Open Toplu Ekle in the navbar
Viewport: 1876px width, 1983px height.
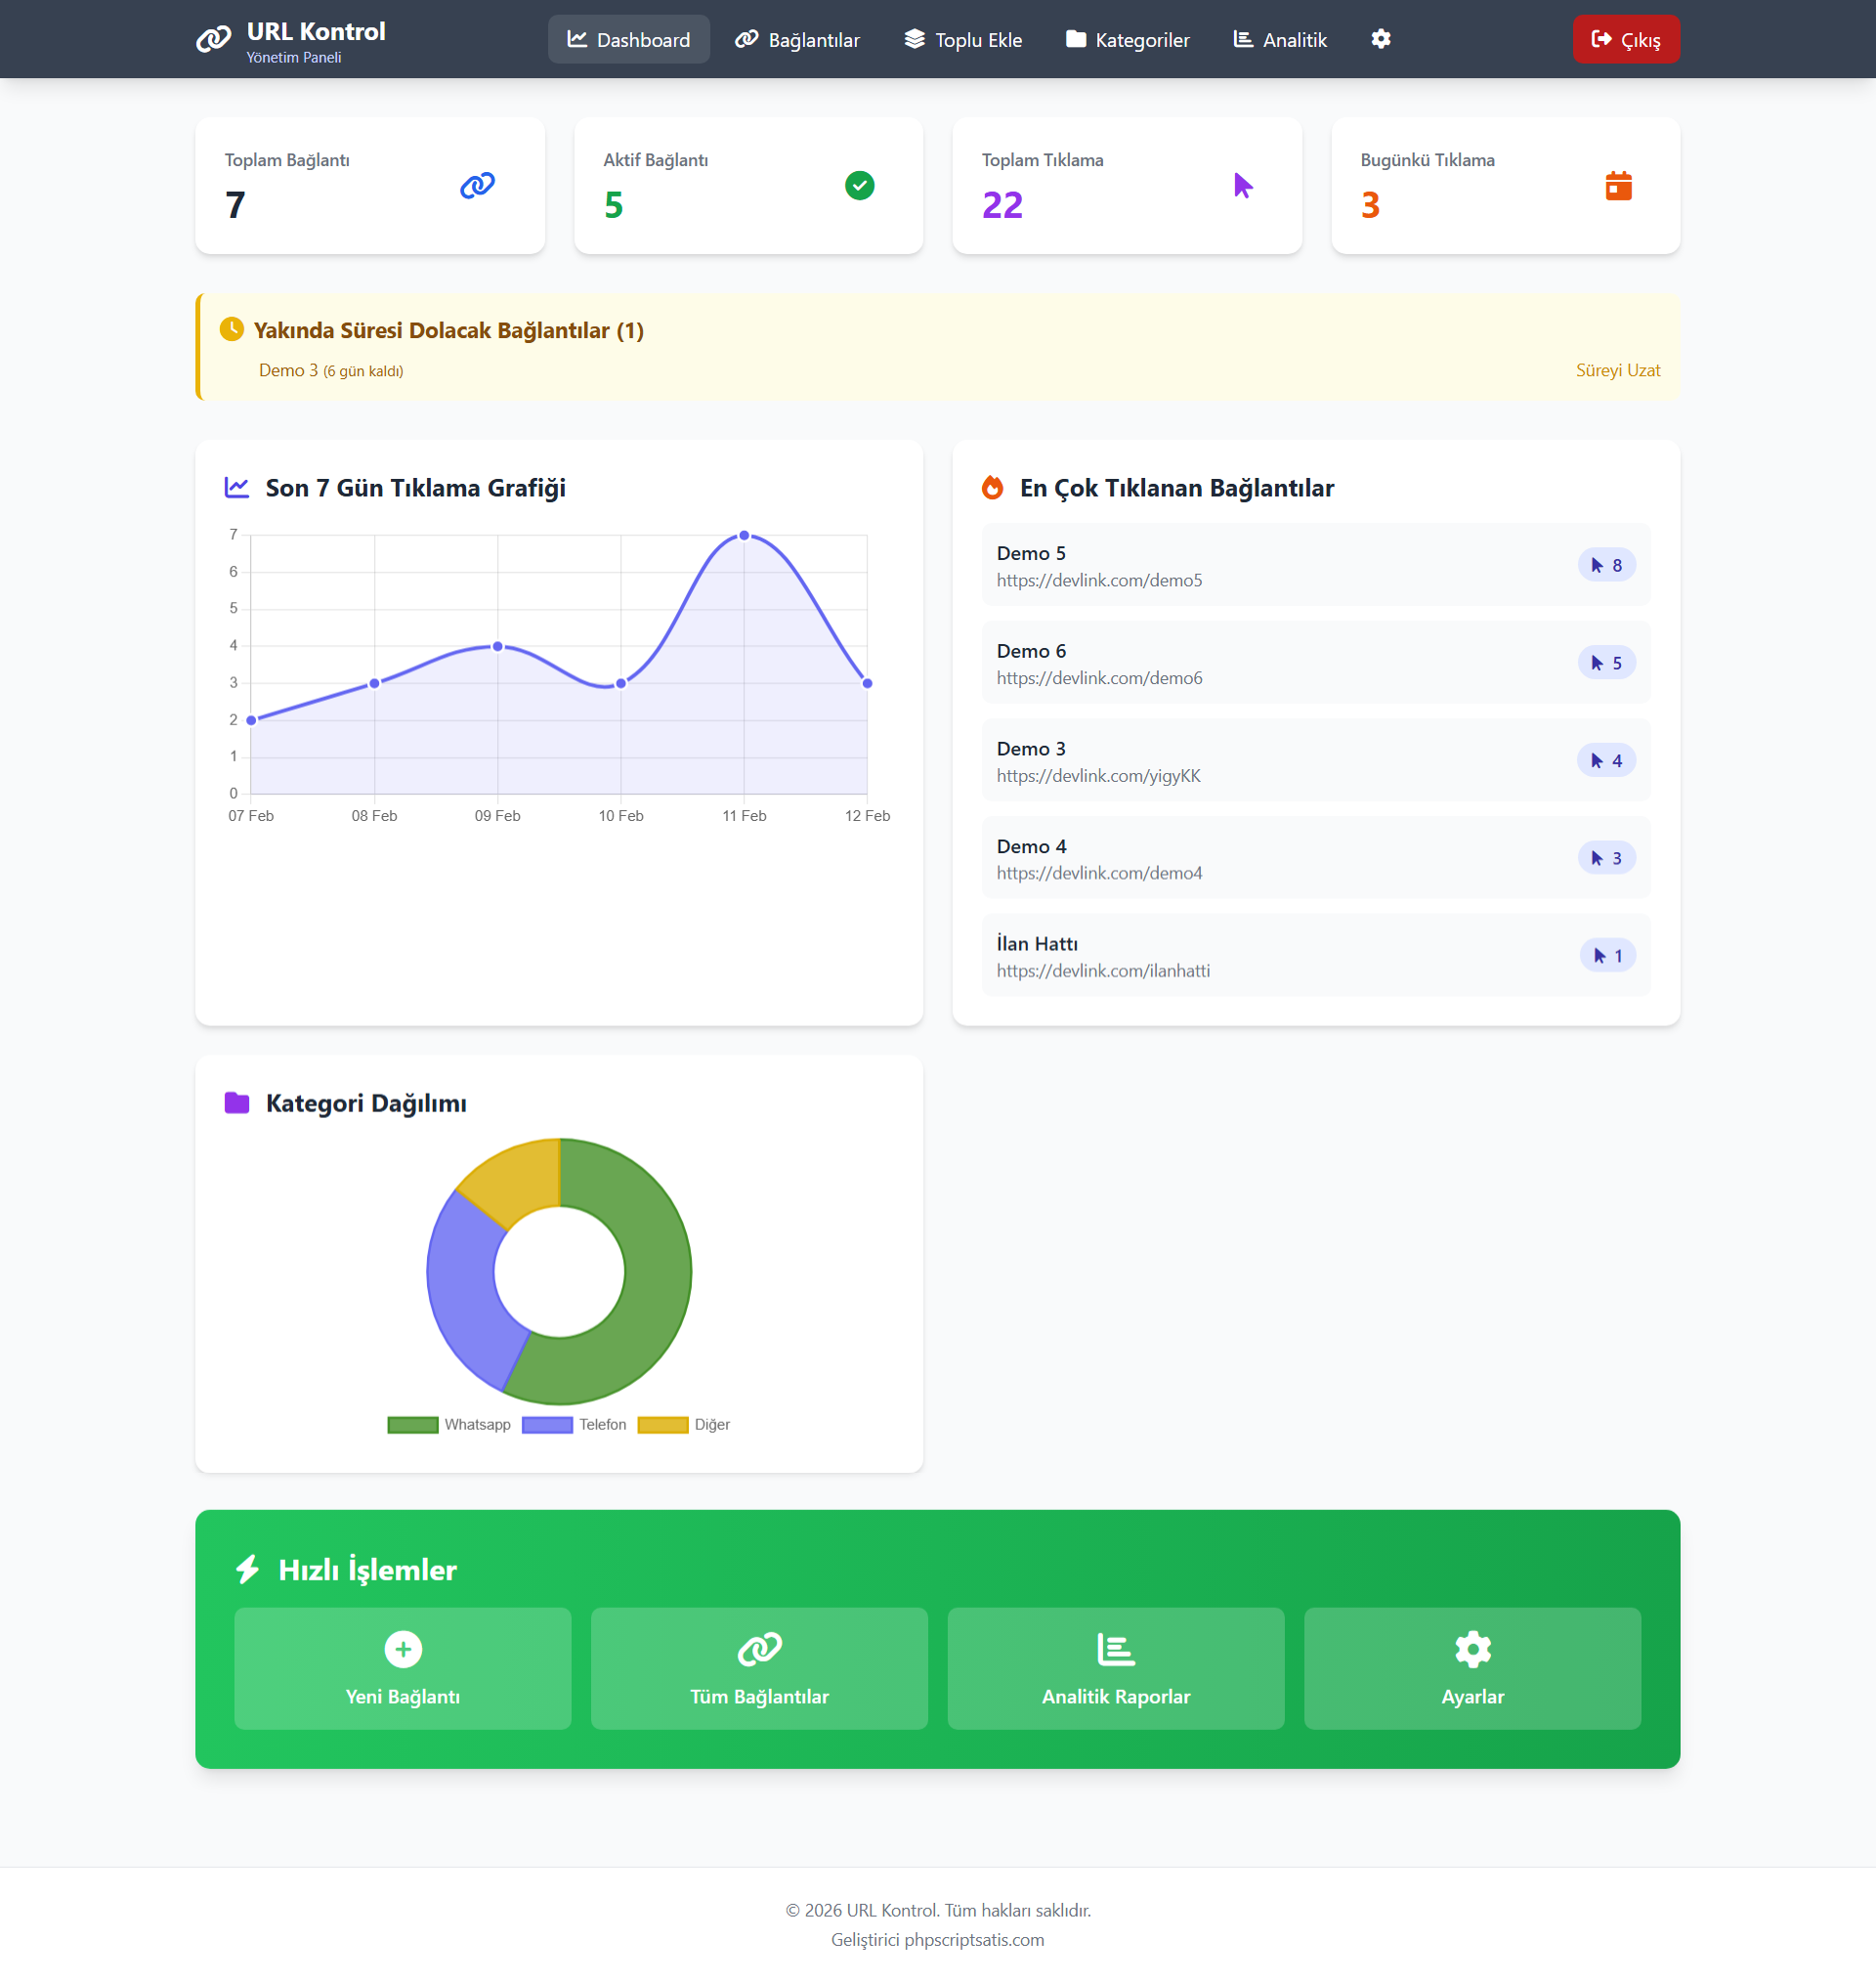[x=963, y=39]
